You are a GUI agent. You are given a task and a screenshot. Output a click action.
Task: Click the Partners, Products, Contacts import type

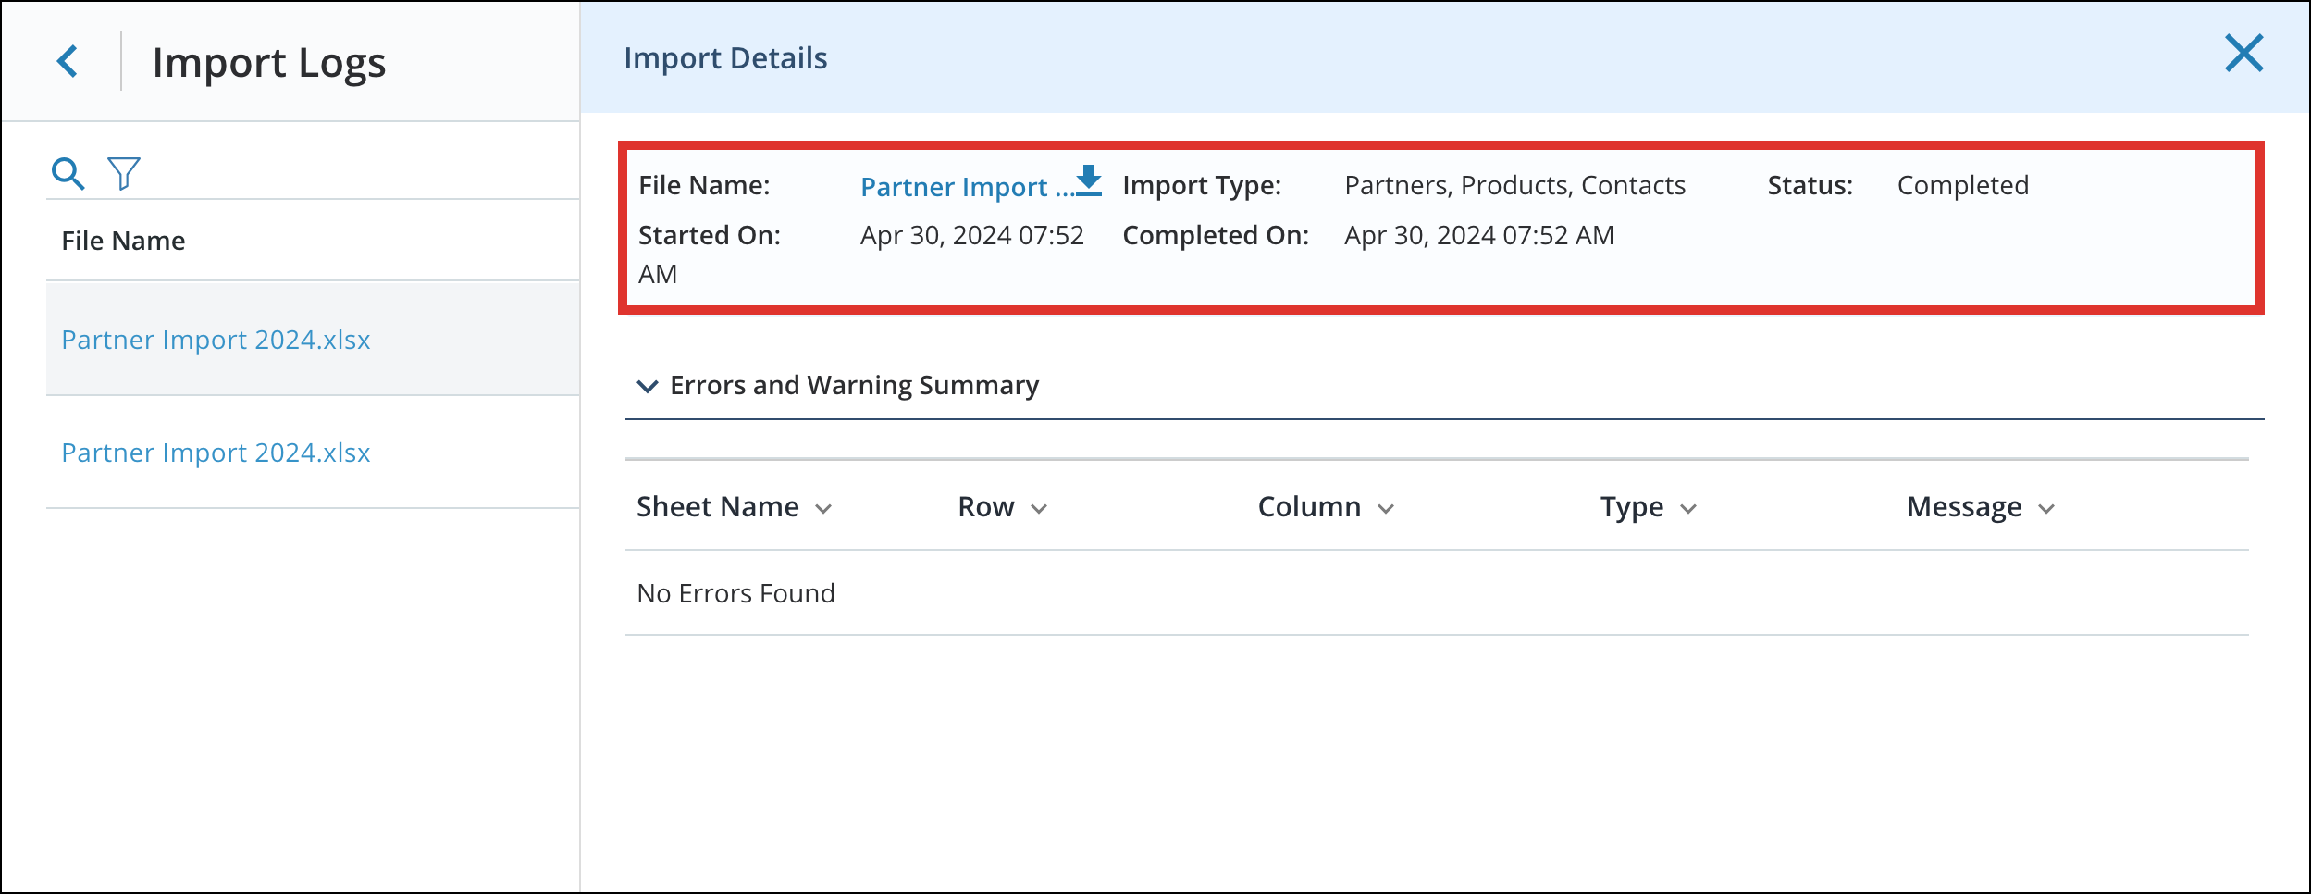tap(1514, 185)
